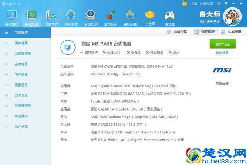The image size is (247, 165).
Task: Click the MSI brand logo
Action: tap(222, 70)
